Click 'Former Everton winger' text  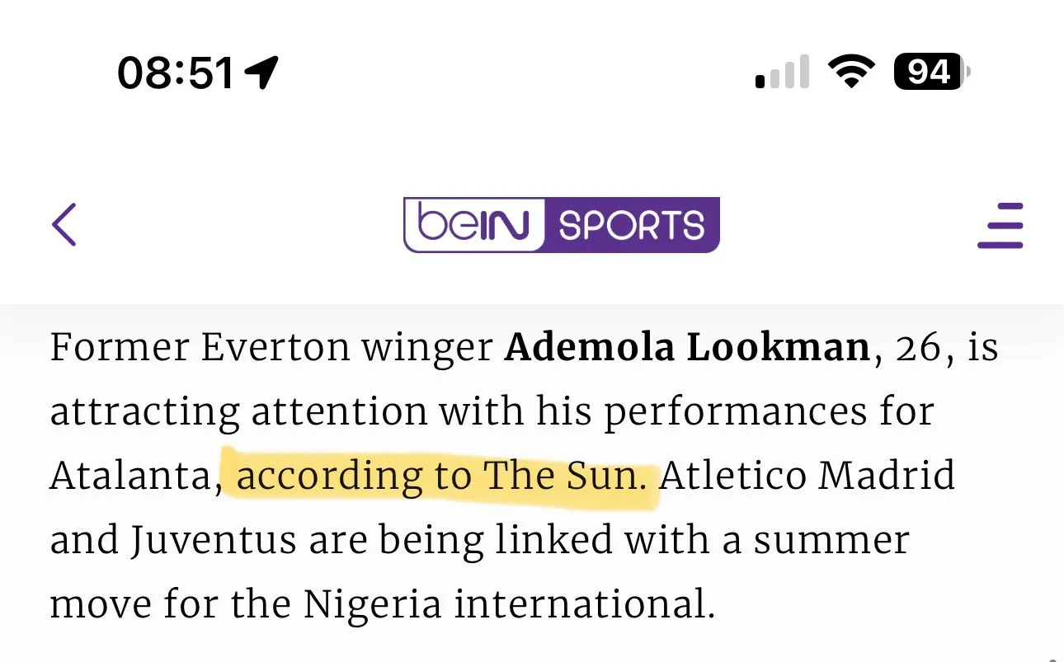coord(271,348)
